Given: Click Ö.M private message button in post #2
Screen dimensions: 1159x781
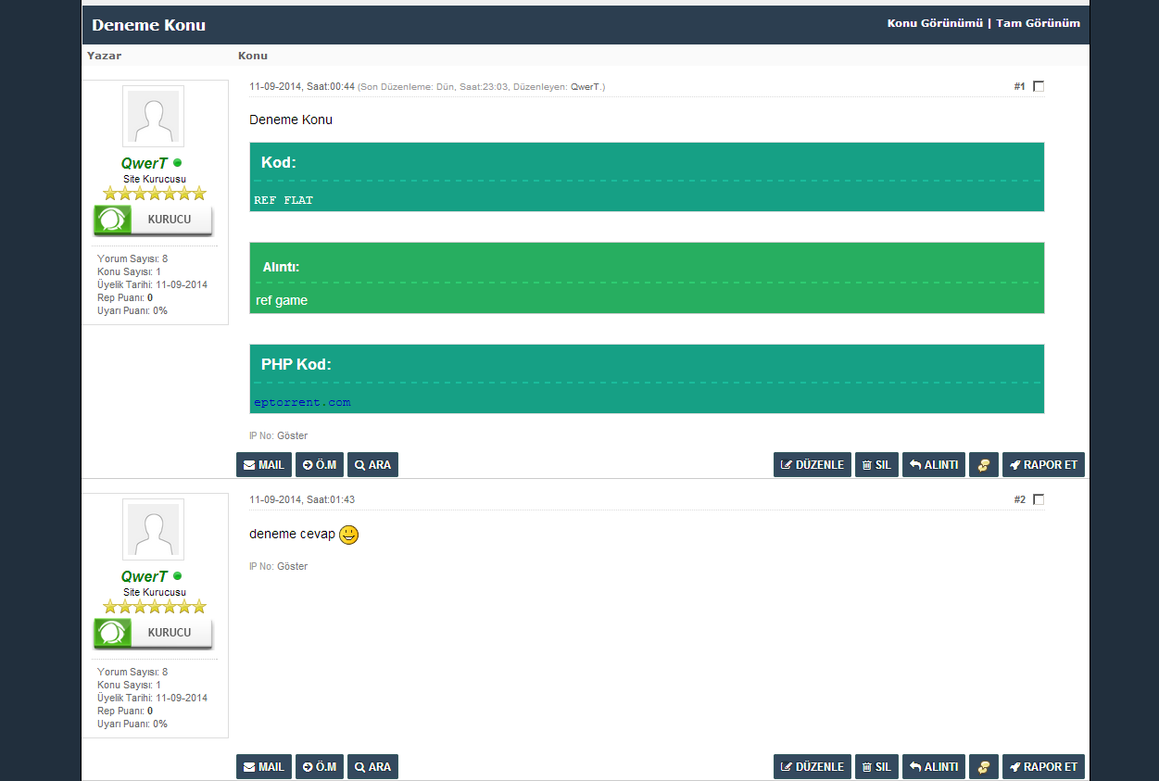Looking at the screenshot, I should click(x=320, y=767).
